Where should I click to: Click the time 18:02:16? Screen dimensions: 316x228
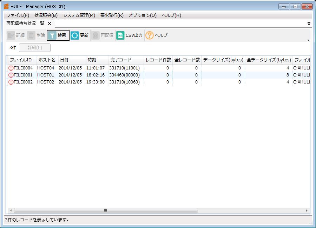point(96,75)
